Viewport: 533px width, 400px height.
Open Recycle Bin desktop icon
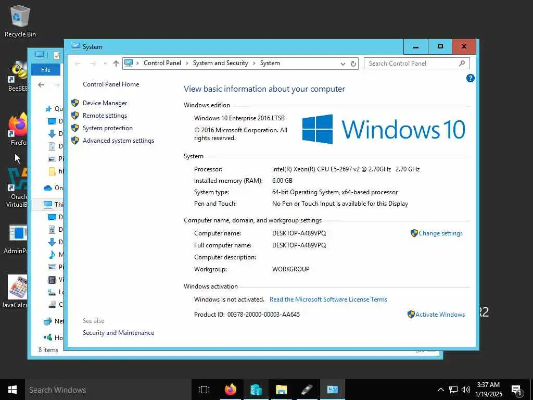[x=20, y=21]
